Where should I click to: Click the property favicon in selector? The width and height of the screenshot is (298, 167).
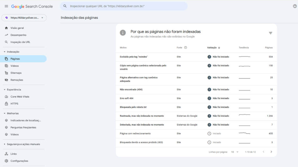click(6, 18)
